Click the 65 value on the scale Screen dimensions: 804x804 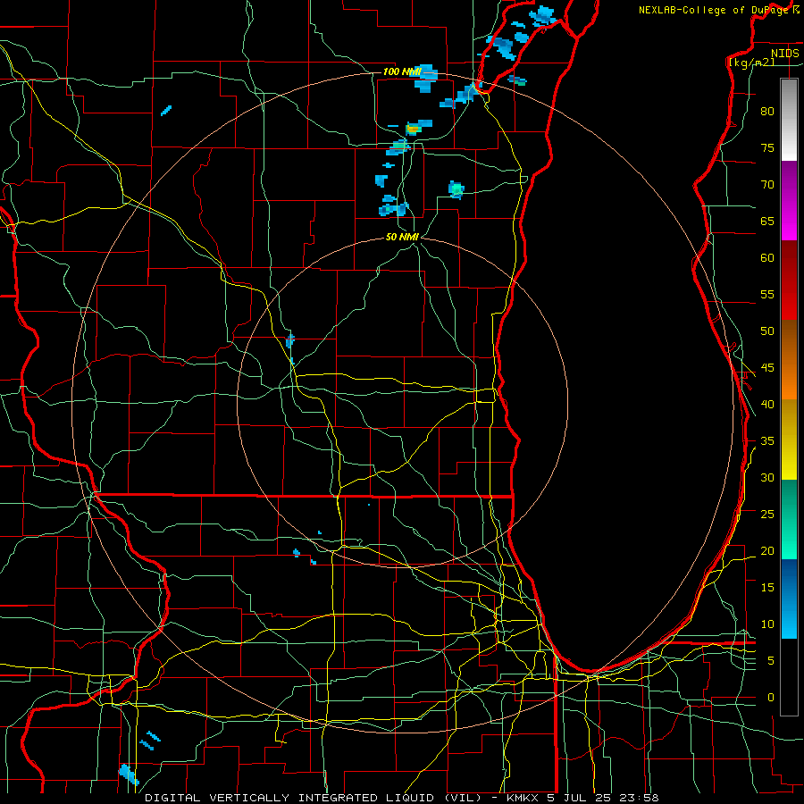click(767, 222)
